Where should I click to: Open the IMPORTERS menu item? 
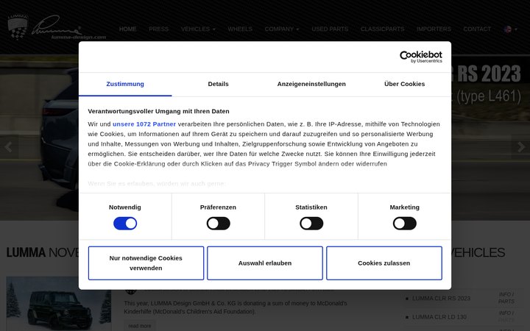tap(434, 29)
